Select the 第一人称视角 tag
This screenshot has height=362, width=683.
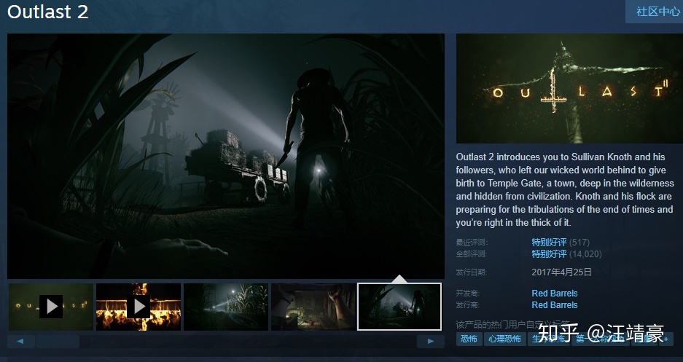click(599, 339)
